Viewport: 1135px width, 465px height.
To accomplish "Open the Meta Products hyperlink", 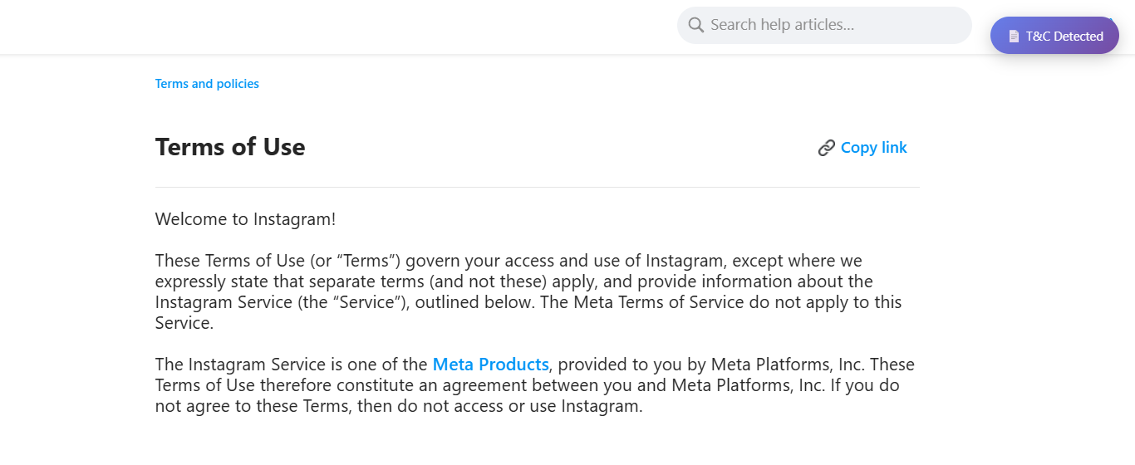I will [x=490, y=365].
